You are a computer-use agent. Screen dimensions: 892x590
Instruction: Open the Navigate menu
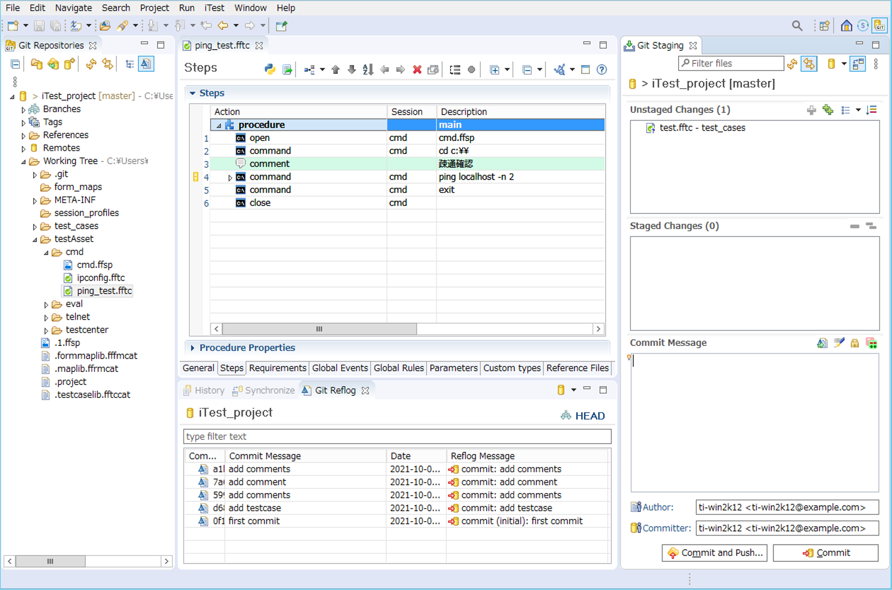[73, 8]
